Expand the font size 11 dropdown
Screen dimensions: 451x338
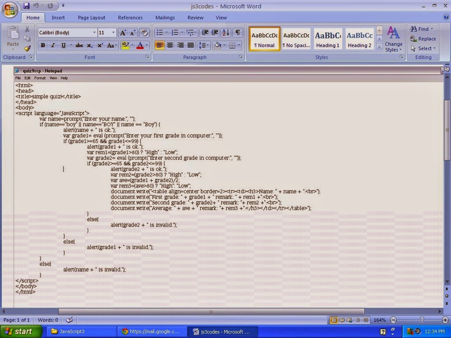click(113, 33)
